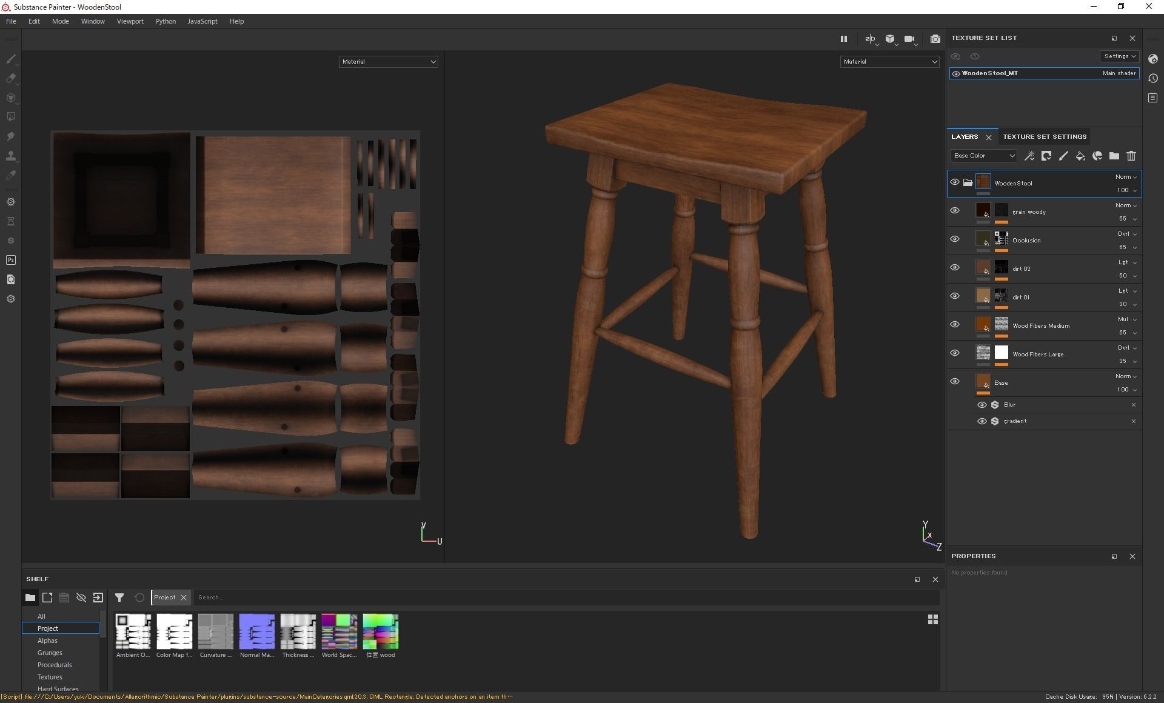Open the 2D view Material dropdown

point(388,62)
